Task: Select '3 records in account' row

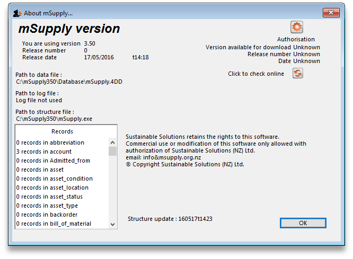Action: (44, 151)
